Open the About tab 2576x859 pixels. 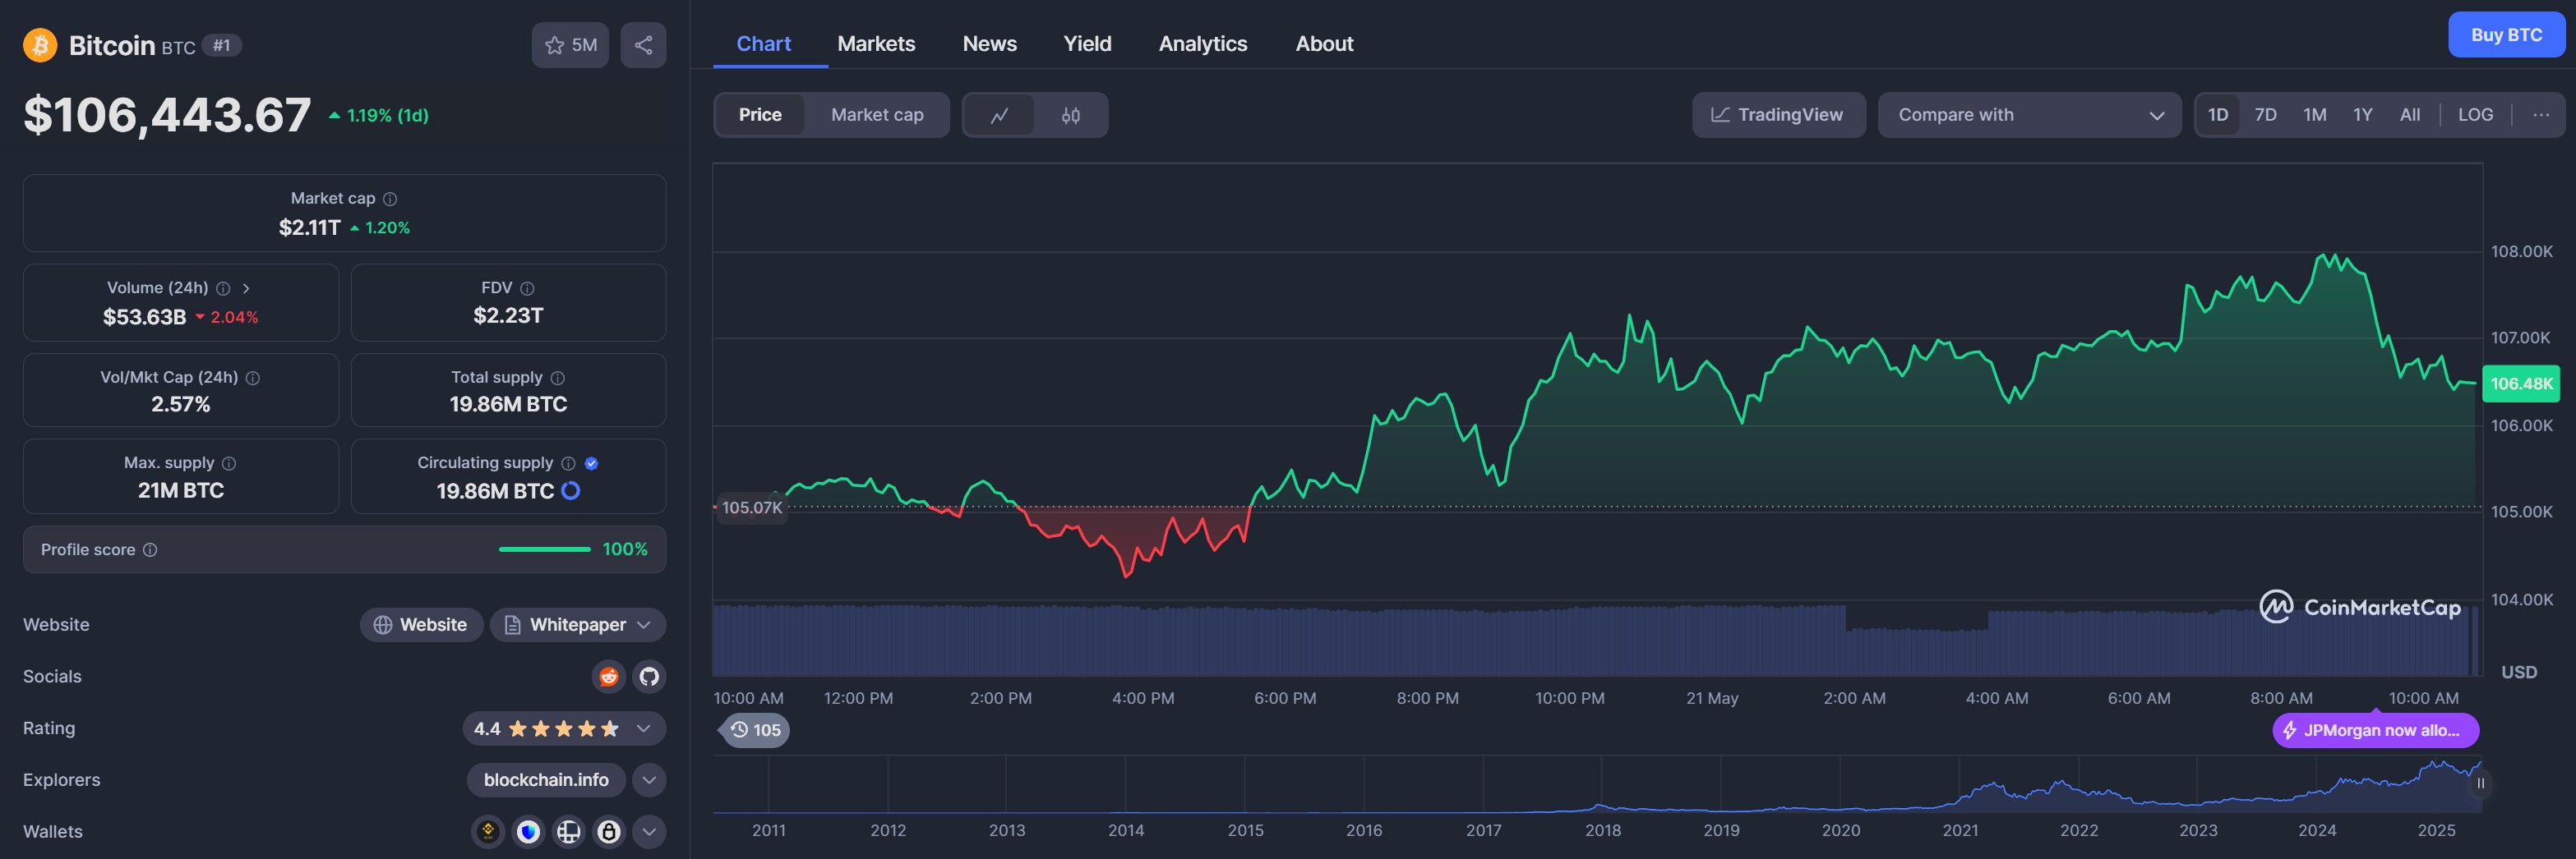(1324, 44)
